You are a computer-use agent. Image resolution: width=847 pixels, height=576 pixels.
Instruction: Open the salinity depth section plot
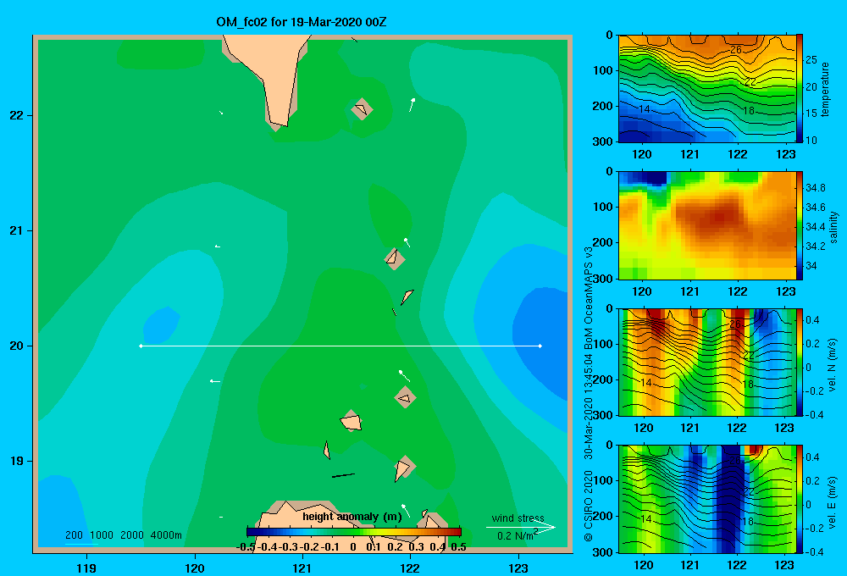706,225
